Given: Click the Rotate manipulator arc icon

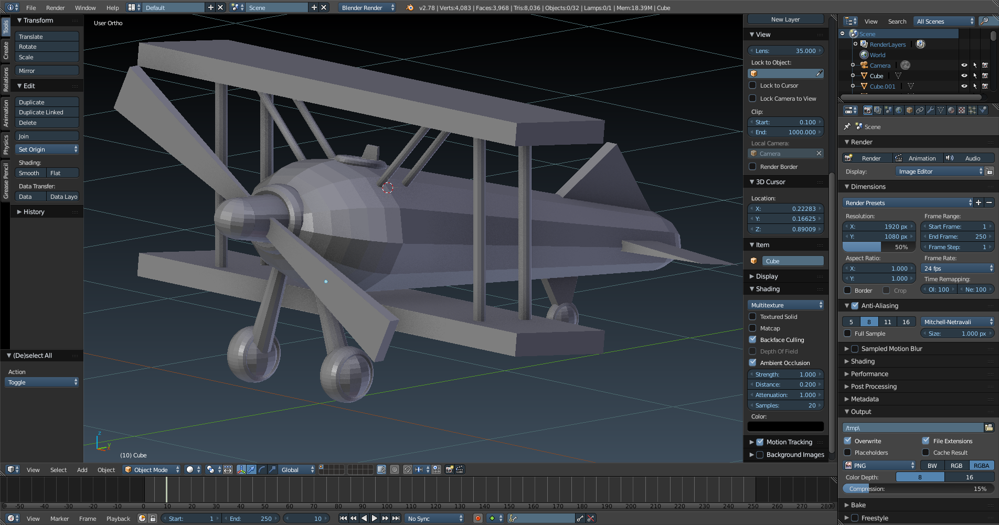Looking at the screenshot, I should (x=262, y=469).
